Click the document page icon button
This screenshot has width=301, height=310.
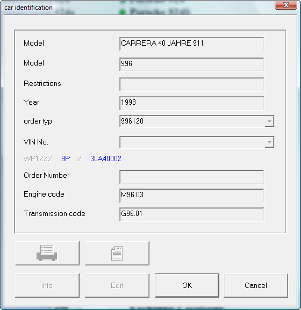[x=117, y=253]
